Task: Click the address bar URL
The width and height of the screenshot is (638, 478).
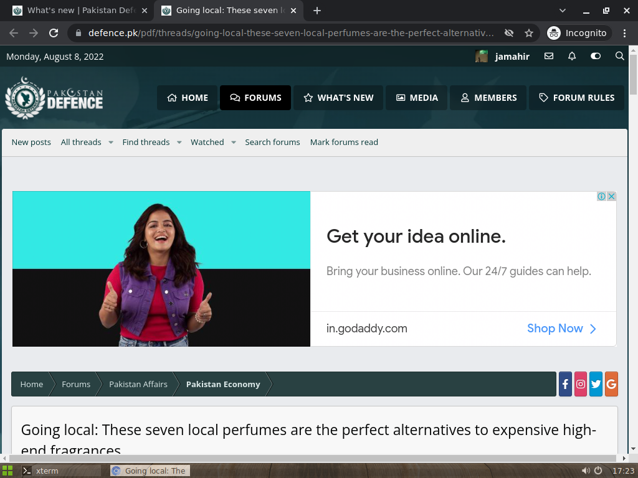Action: tap(291, 33)
